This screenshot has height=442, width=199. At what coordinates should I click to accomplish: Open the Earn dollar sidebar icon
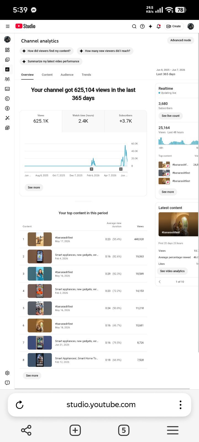(x=7, y=108)
